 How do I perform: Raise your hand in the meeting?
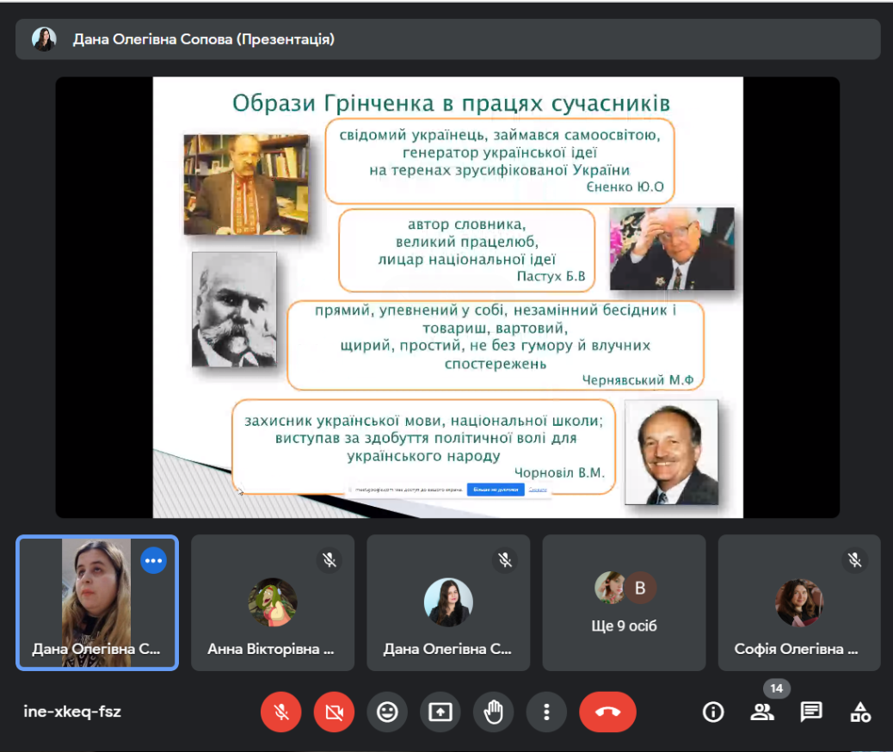click(x=493, y=712)
